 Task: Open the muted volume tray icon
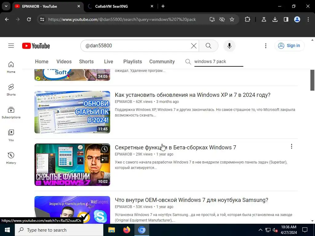[275, 230]
